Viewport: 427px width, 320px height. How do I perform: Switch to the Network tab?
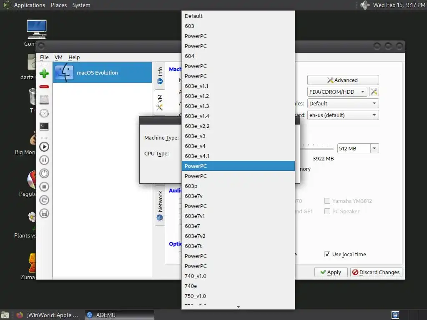pyautogui.click(x=160, y=205)
